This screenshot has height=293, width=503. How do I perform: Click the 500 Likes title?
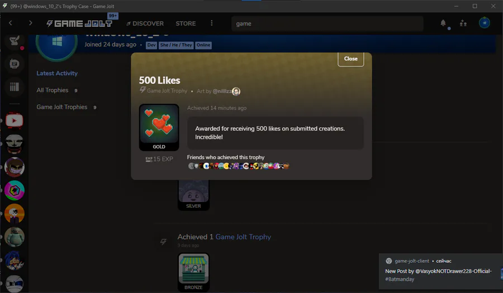(x=159, y=80)
